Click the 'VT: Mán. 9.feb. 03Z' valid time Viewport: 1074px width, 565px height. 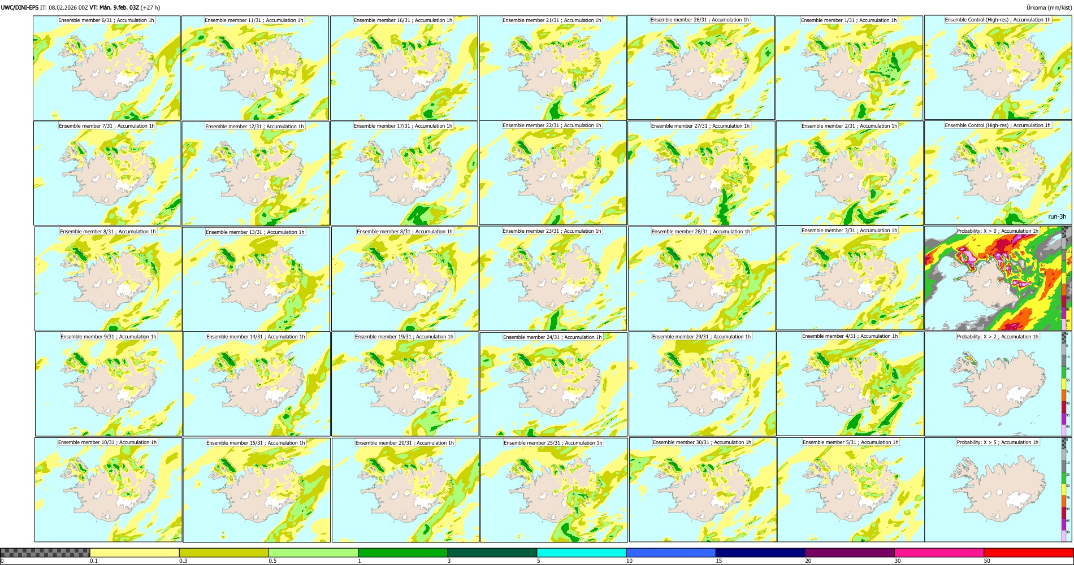click(114, 8)
